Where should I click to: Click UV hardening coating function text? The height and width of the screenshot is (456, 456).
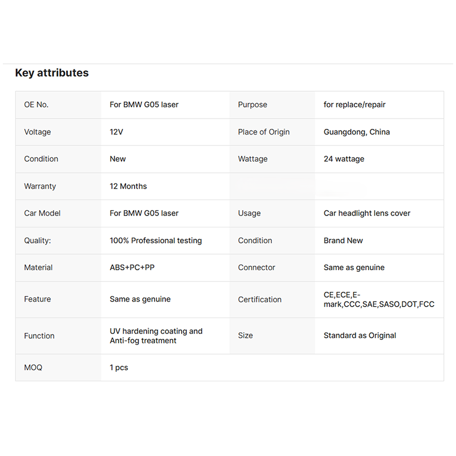coord(156,336)
